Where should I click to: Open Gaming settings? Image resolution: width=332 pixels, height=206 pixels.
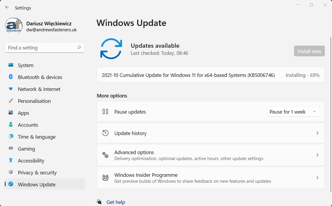click(45, 149)
